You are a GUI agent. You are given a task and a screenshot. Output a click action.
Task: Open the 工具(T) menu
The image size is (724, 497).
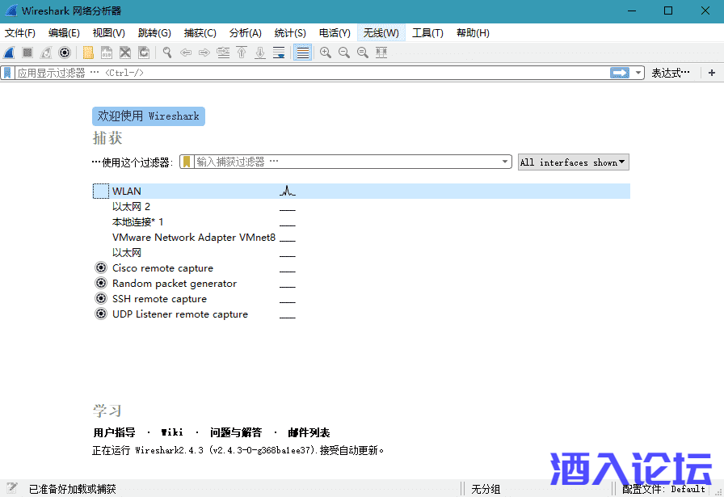(x=427, y=33)
